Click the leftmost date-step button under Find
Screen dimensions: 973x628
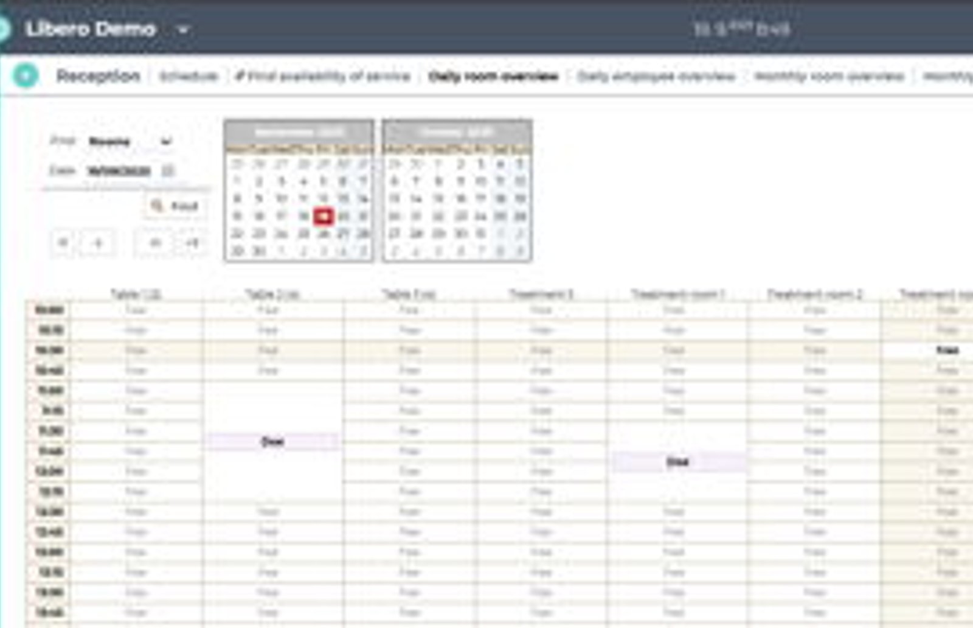point(63,243)
